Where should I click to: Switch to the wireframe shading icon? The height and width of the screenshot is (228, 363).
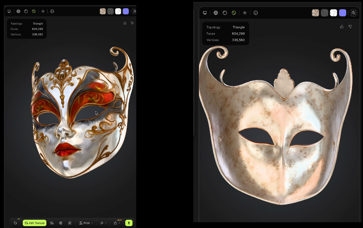coord(26,11)
